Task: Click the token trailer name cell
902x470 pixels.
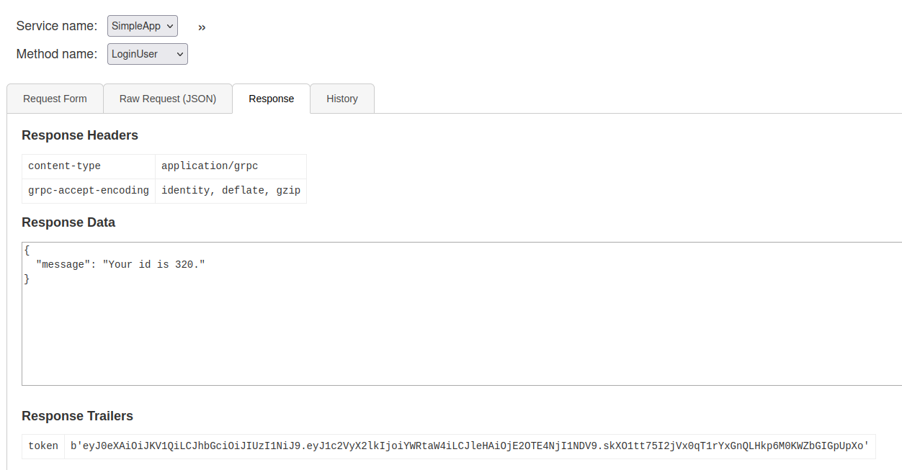Action: click(x=43, y=446)
